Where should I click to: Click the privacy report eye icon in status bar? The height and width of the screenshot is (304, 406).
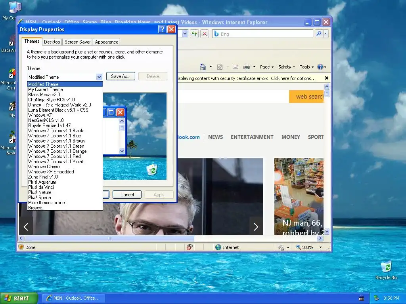point(190,247)
